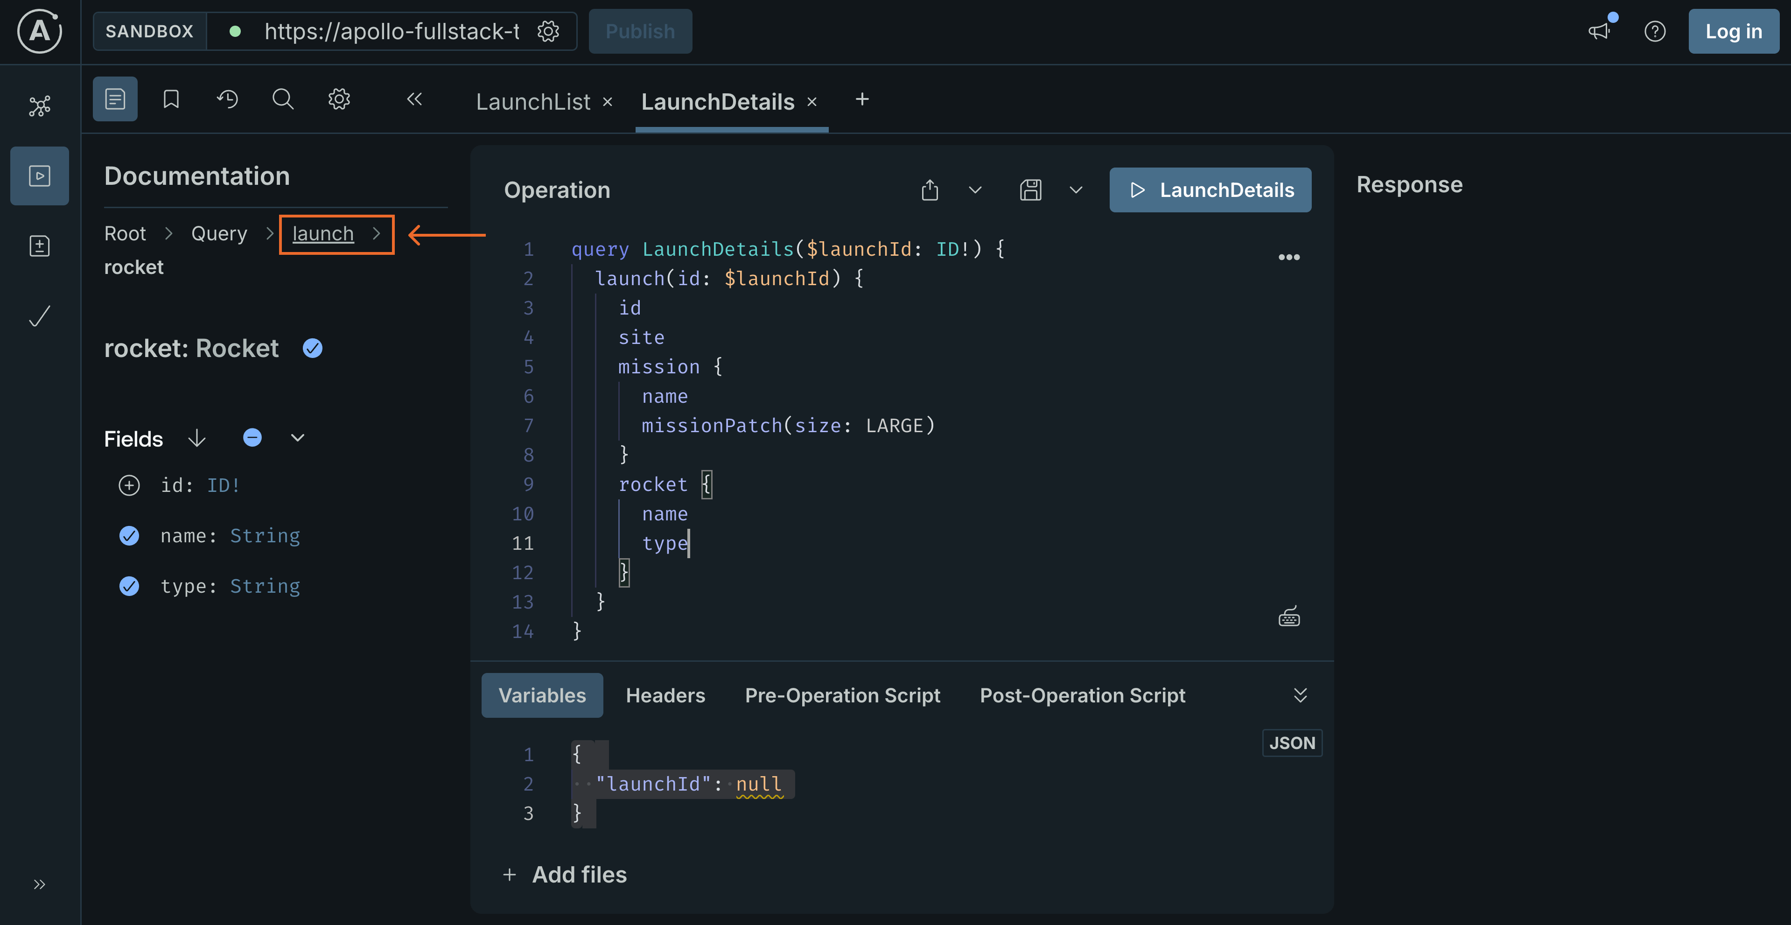The height and width of the screenshot is (925, 1791).
Task: Open the Search panel
Action: click(x=282, y=99)
